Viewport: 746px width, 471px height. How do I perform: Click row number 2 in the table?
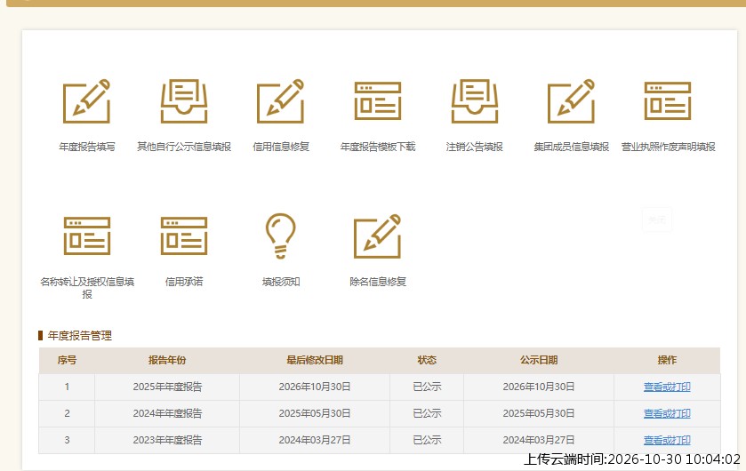67,413
